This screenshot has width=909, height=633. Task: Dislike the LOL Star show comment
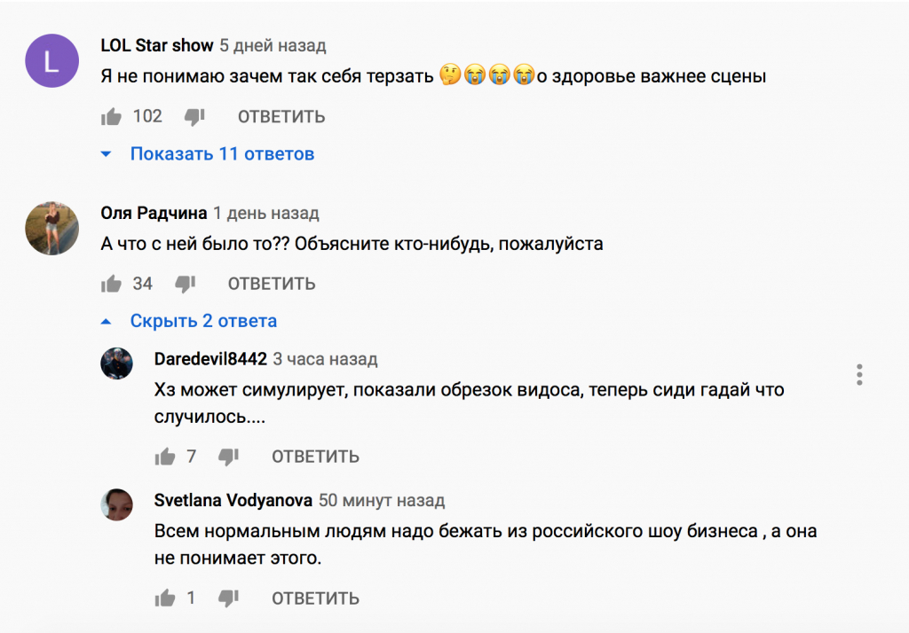click(x=194, y=118)
